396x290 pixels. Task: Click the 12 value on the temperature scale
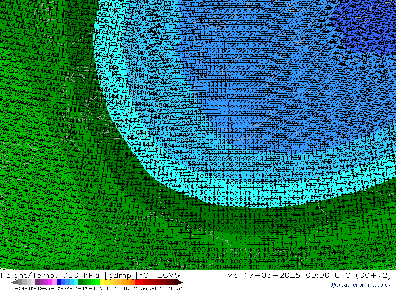117,288
